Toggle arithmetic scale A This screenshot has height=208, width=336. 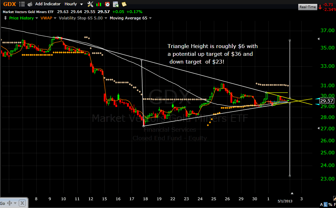pos(322,204)
